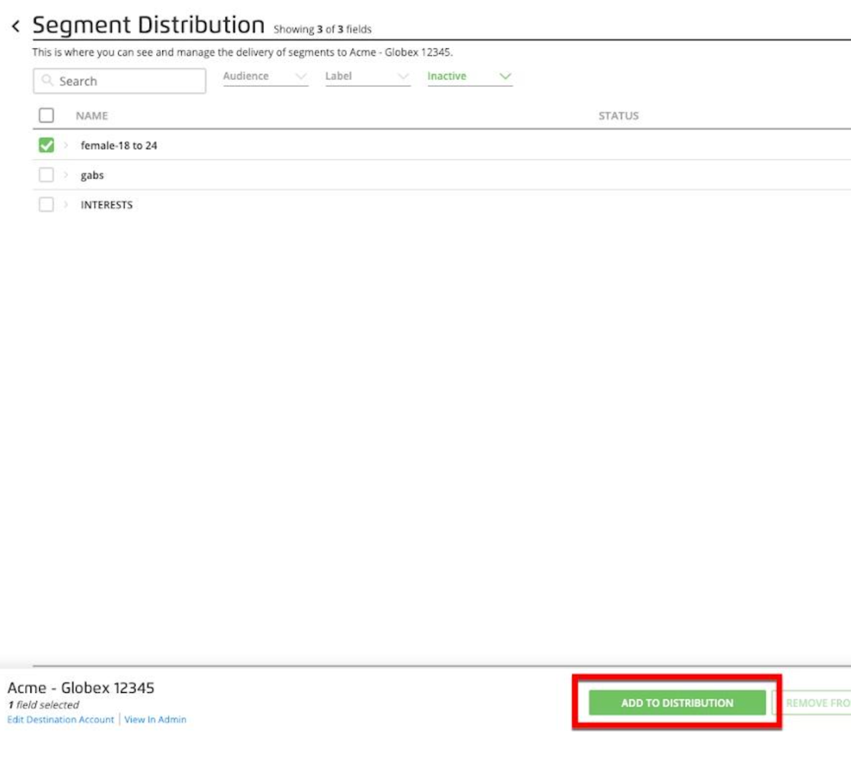Expand the INTERESTS row chevron
This screenshot has height=766, width=851.
click(x=66, y=205)
